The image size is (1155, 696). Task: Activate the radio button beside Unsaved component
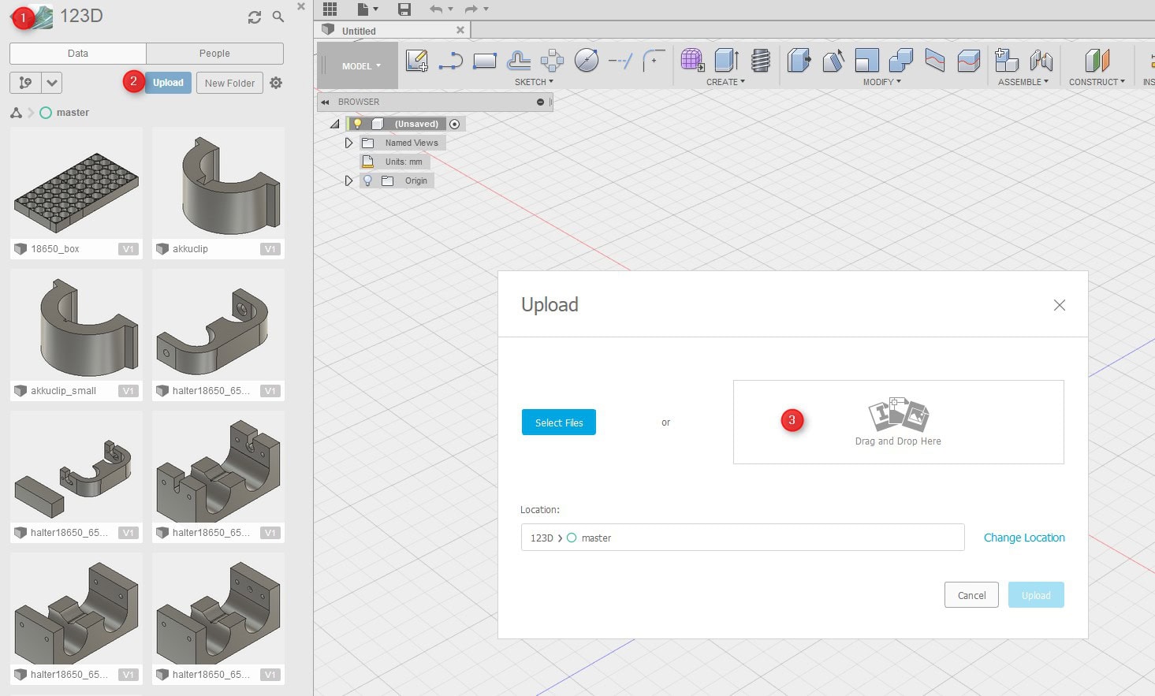coord(454,124)
